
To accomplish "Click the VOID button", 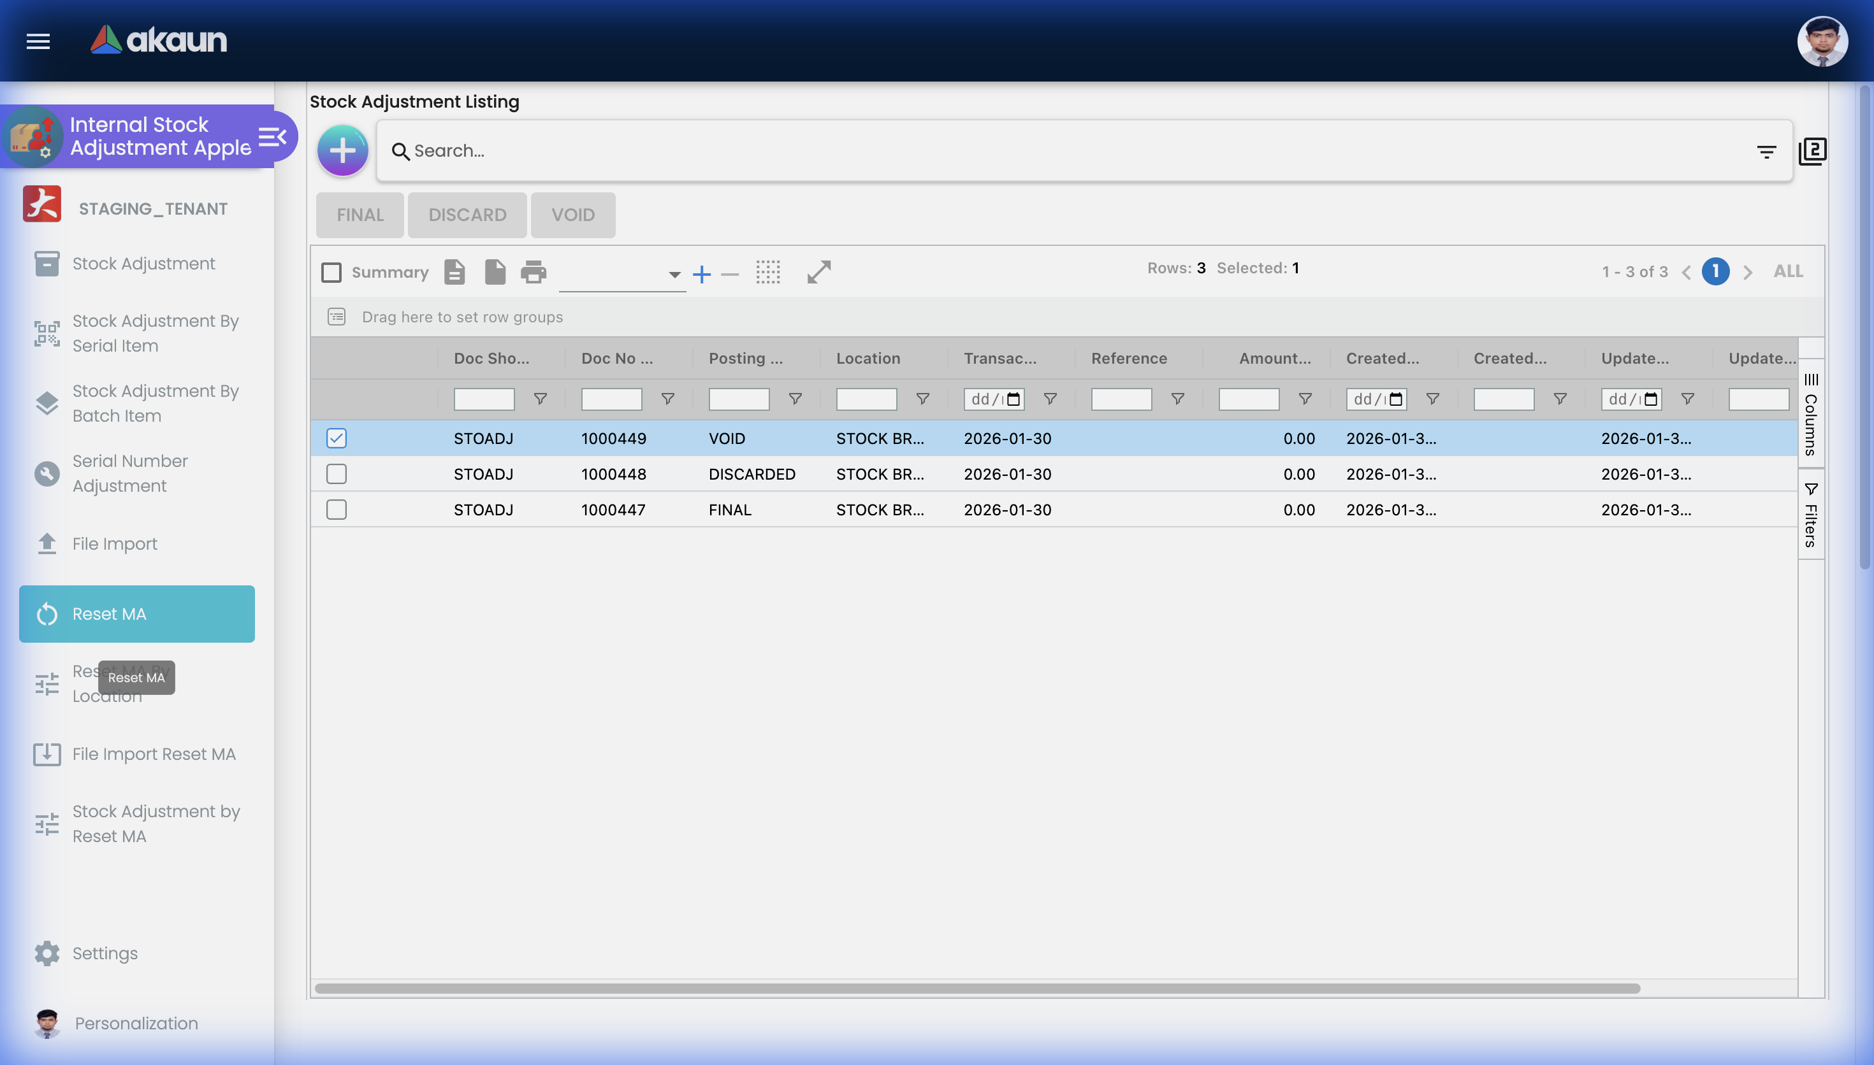I will tap(573, 215).
